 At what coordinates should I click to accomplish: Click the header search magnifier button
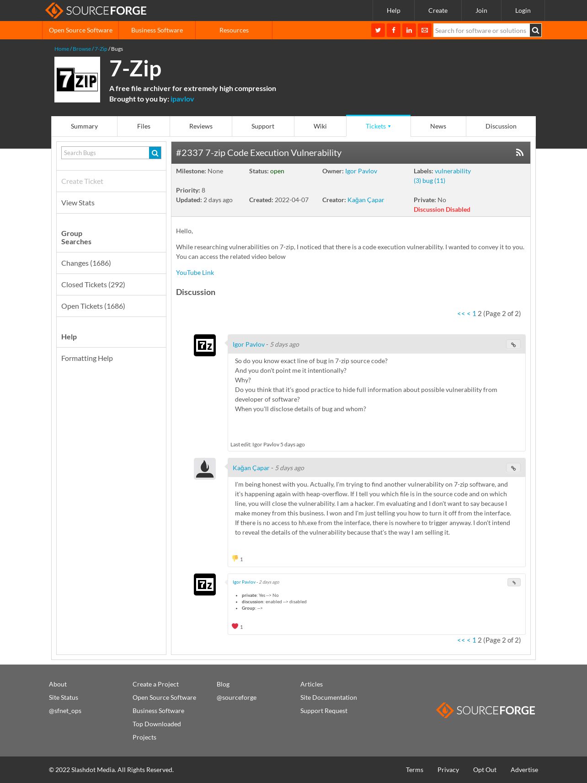(536, 31)
